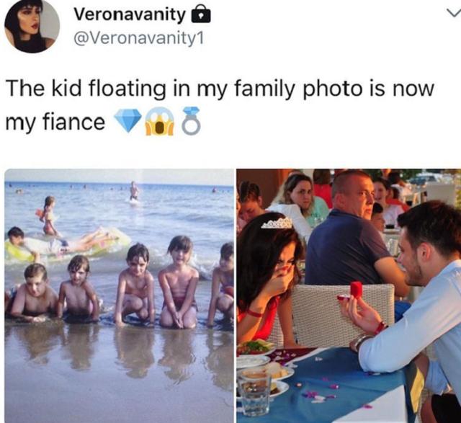
Task: Open Veronavanity's profile picture
Action: pyautogui.click(x=32, y=26)
